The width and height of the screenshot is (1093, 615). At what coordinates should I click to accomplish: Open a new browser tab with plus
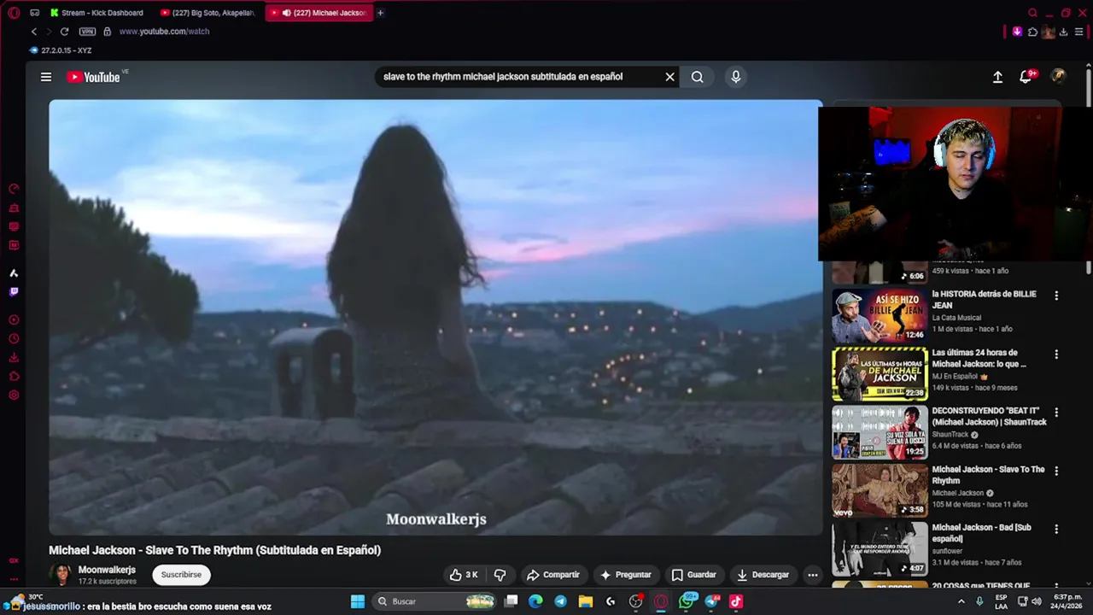(380, 13)
